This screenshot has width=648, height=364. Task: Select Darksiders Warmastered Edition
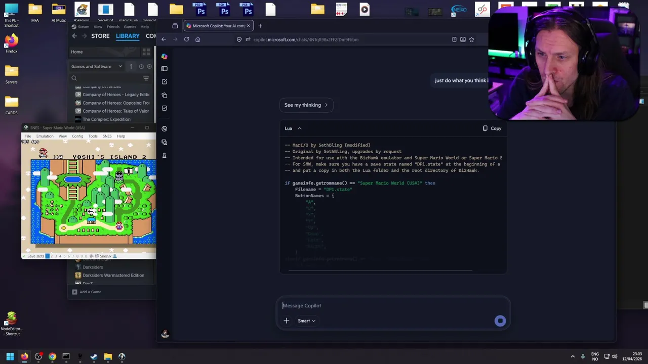pyautogui.click(x=110, y=276)
